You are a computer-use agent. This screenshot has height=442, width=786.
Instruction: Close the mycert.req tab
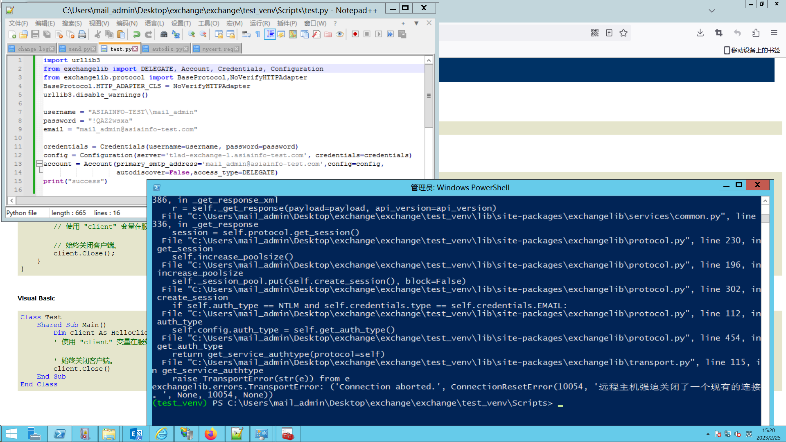pos(237,48)
